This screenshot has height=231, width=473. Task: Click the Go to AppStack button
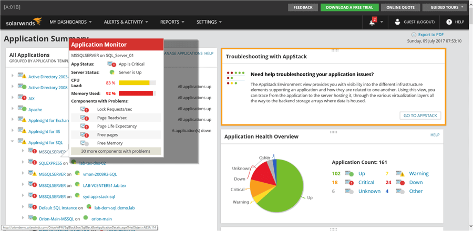[x=420, y=115]
